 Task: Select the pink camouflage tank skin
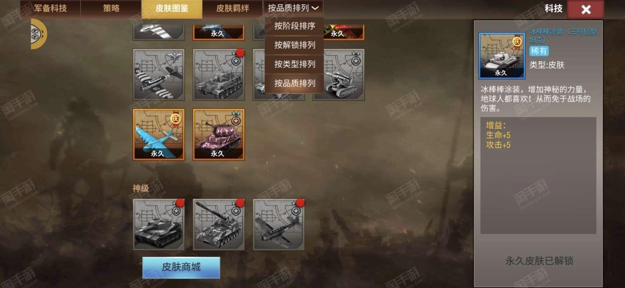click(219, 134)
